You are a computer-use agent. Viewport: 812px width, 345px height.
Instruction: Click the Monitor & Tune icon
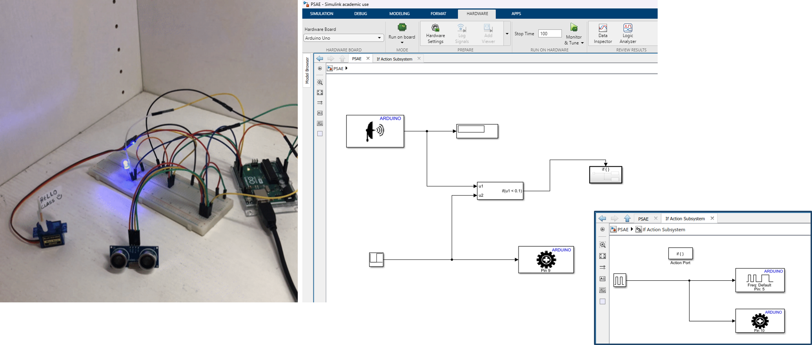[x=574, y=27]
